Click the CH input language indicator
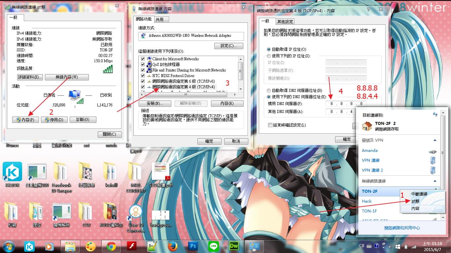 (x=362, y=246)
